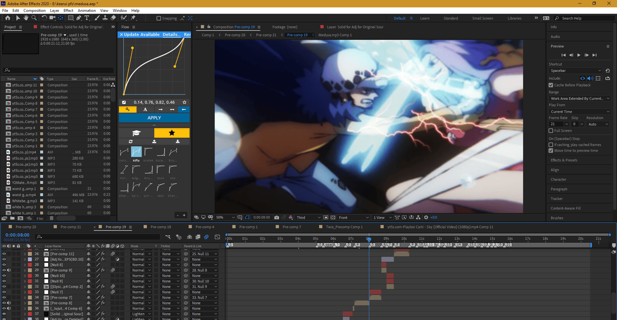Select the Brush tool
The image size is (617, 320).
pyautogui.click(x=97, y=18)
